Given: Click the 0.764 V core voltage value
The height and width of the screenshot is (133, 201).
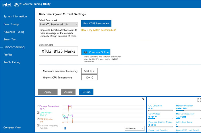Looking at the screenshot, I should click(x=152, y=117).
